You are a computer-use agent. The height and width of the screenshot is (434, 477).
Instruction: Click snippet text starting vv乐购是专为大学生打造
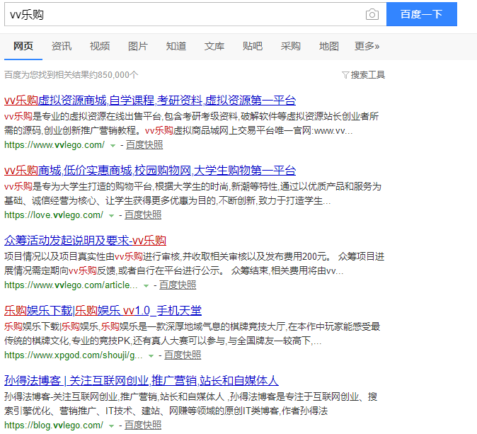(x=193, y=193)
